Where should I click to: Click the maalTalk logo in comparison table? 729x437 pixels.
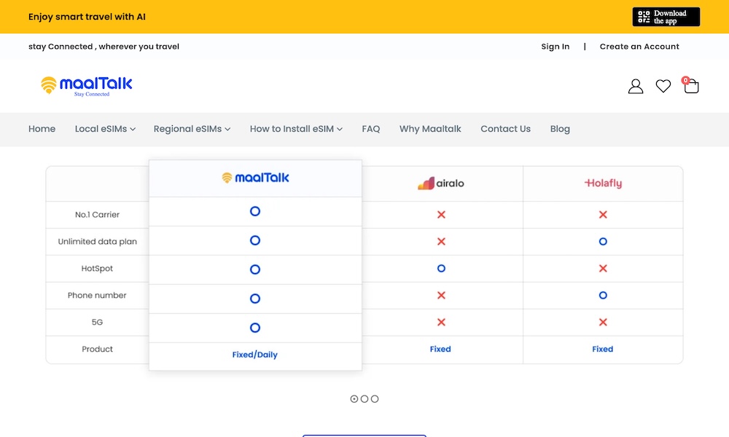click(x=255, y=178)
